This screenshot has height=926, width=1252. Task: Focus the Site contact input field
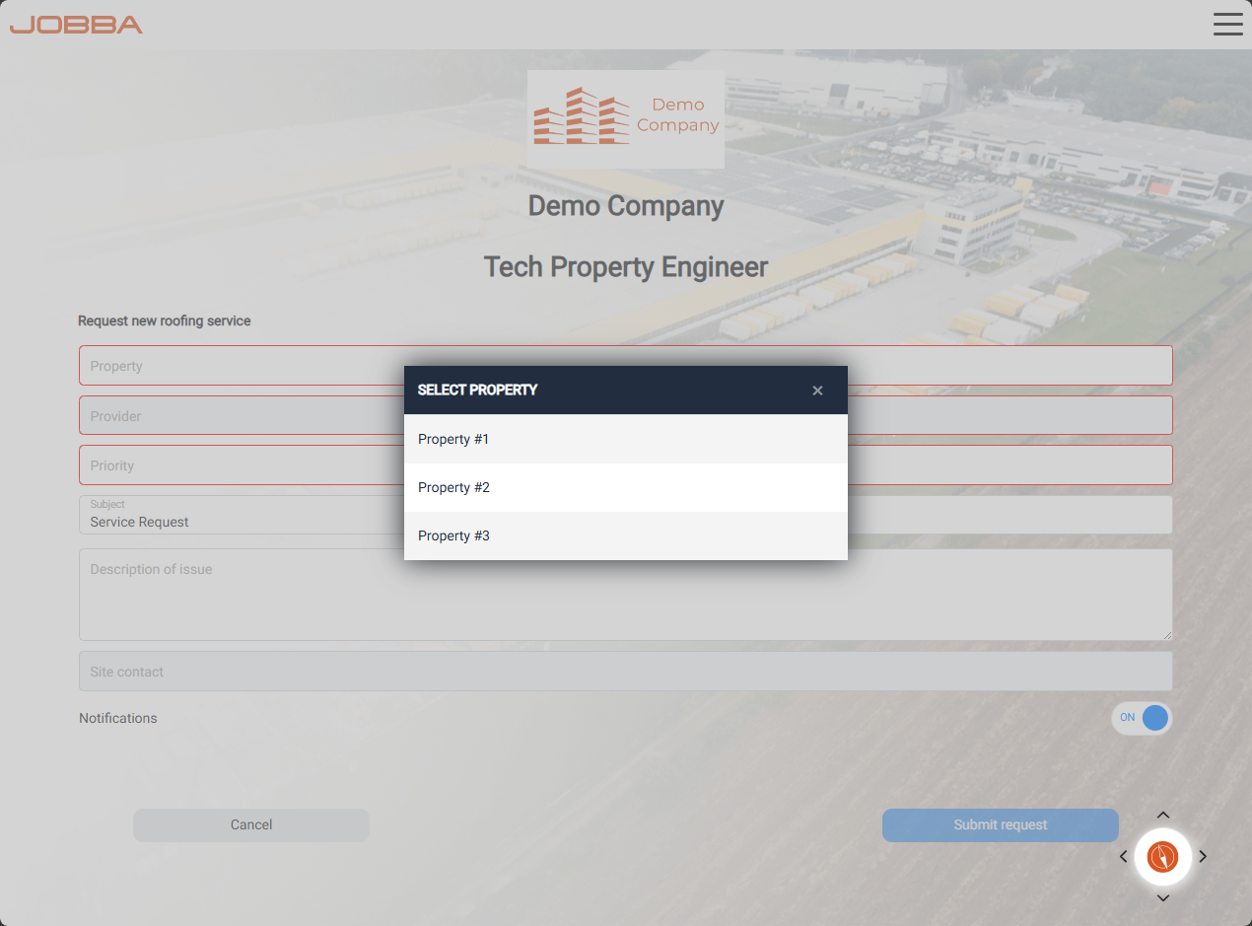625,672
